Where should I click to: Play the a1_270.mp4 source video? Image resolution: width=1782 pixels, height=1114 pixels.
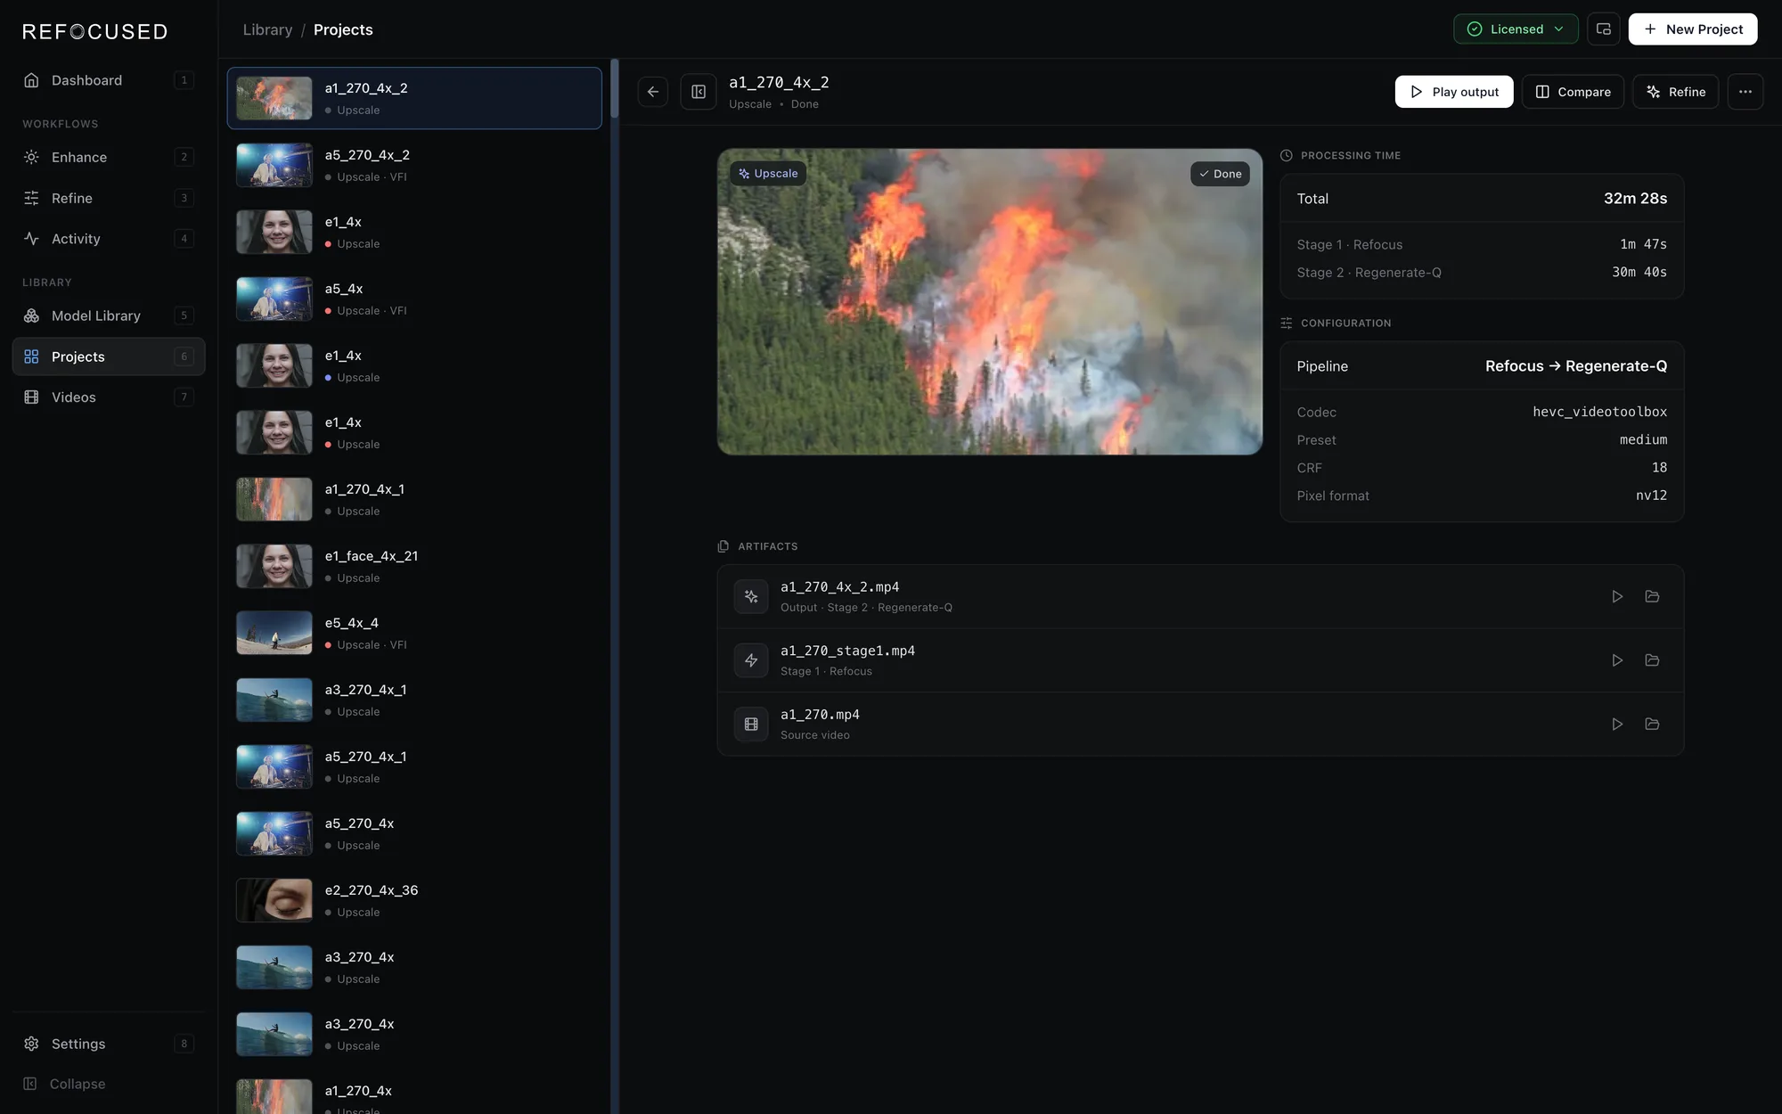click(x=1616, y=725)
